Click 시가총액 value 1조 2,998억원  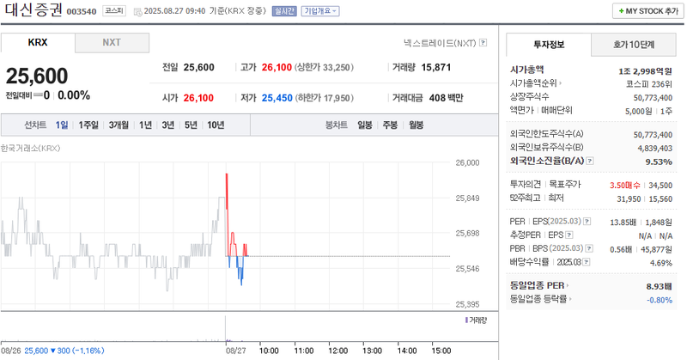click(645, 71)
